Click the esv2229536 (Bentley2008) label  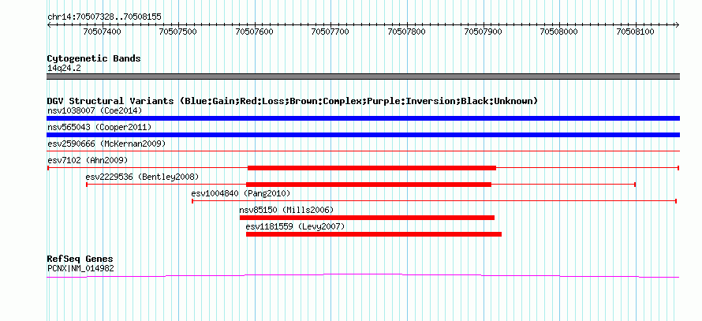[x=142, y=177]
